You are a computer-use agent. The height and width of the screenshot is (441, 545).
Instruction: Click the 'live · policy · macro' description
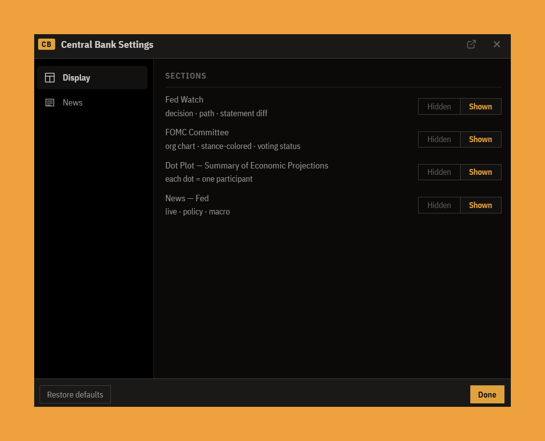pyautogui.click(x=197, y=211)
